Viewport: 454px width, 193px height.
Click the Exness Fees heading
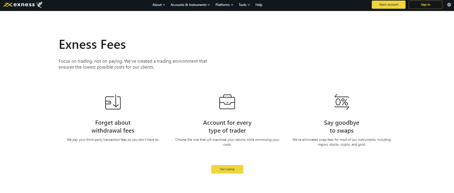pyautogui.click(x=92, y=45)
